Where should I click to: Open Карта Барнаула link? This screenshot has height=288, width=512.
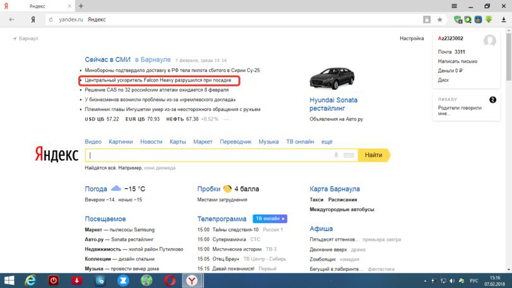[x=335, y=189]
